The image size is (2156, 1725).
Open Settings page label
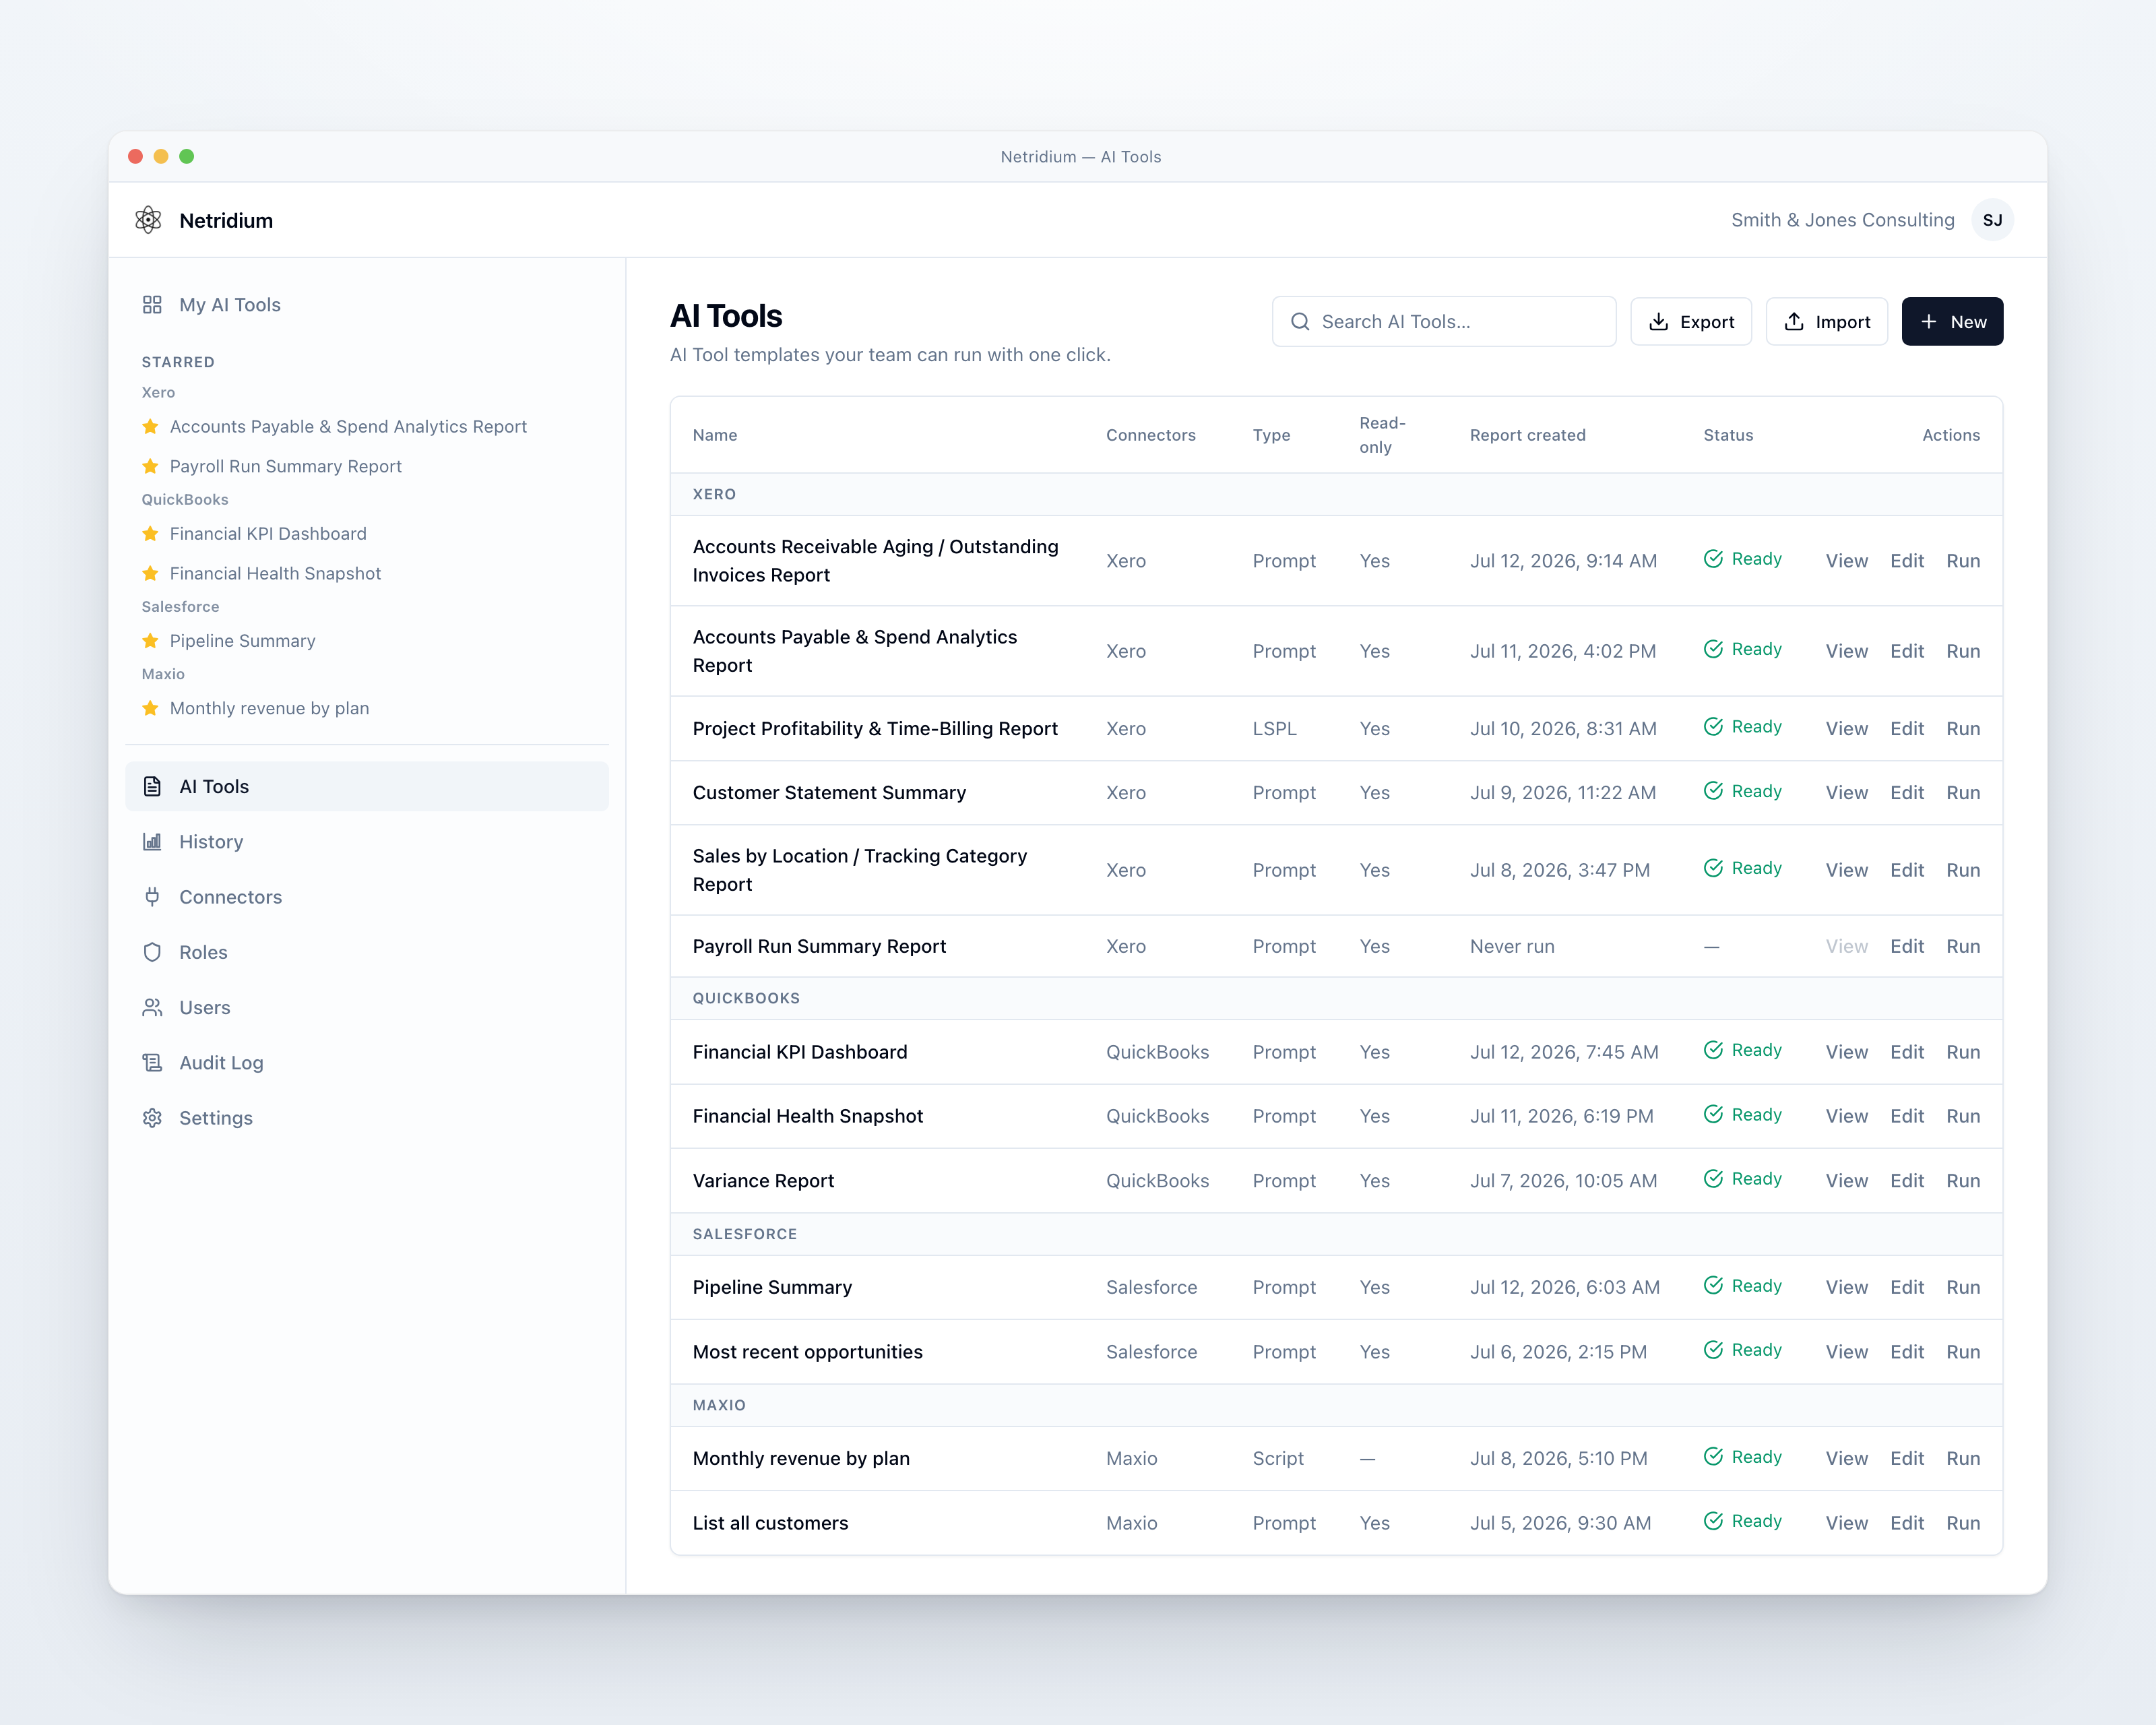tap(216, 1118)
